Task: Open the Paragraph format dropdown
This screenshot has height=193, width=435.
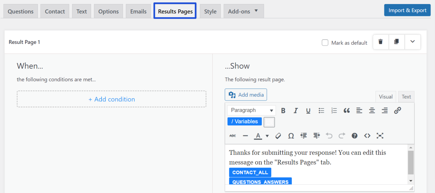Action: point(251,110)
